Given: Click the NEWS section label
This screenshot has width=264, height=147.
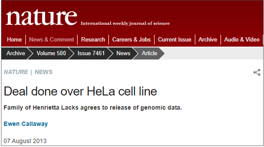Looking at the screenshot, I should pyautogui.click(x=44, y=72).
